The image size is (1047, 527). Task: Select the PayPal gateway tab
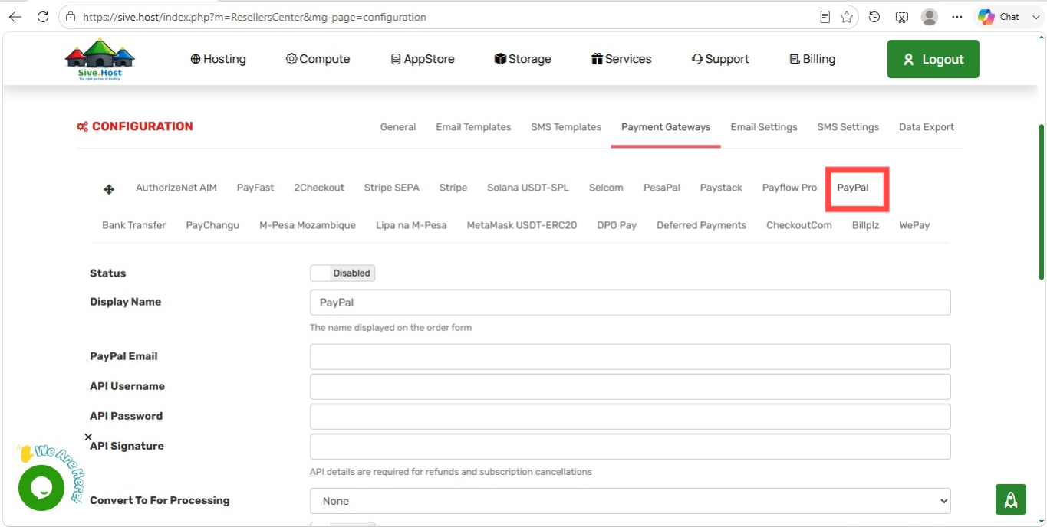[853, 188]
